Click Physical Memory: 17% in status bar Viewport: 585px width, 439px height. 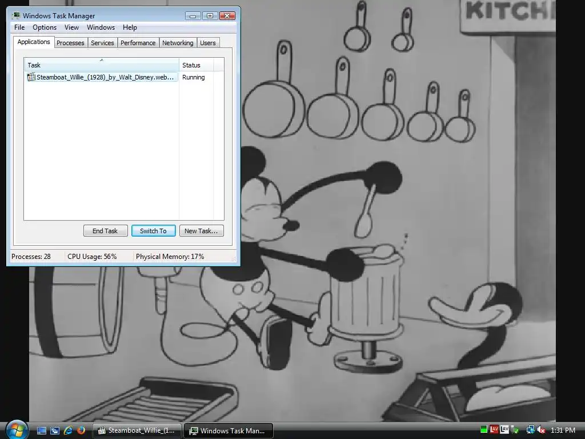pyautogui.click(x=170, y=257)
